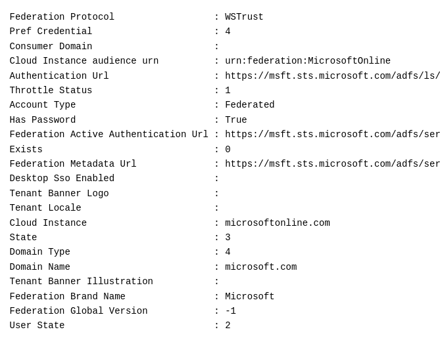Image resolution: width=440 pixels, height=340 pixels.
Task: Click the 'Pref Credential' label
Action: pos(51,32)
